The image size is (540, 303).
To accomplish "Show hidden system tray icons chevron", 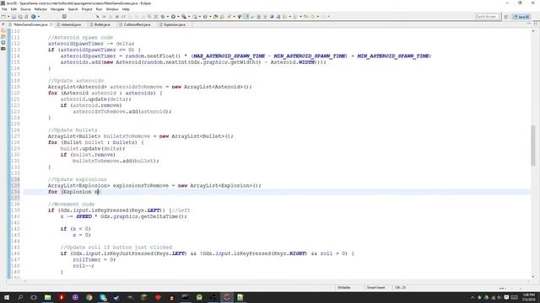I will (472, 297).
